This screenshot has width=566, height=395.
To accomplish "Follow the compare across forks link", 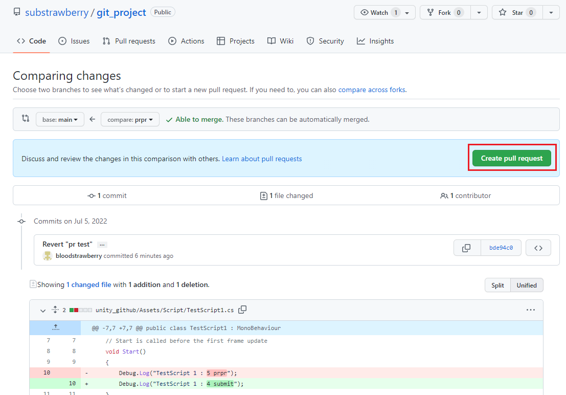I will tap(371, 90).
